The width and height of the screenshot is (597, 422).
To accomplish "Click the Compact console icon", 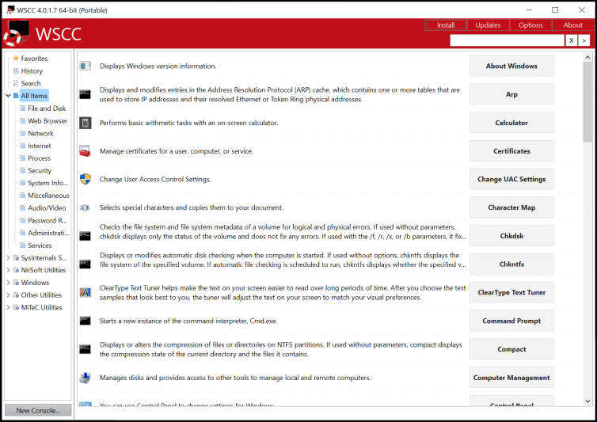I will (x=86, y=349).
